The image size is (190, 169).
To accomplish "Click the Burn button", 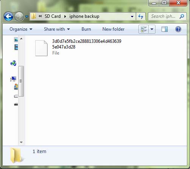I will (86, 29).
